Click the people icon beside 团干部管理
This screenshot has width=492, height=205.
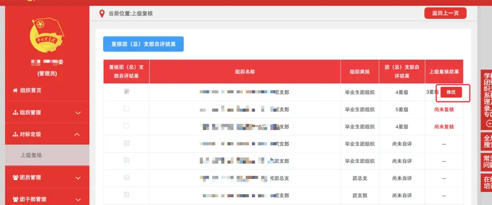point(15,199)
